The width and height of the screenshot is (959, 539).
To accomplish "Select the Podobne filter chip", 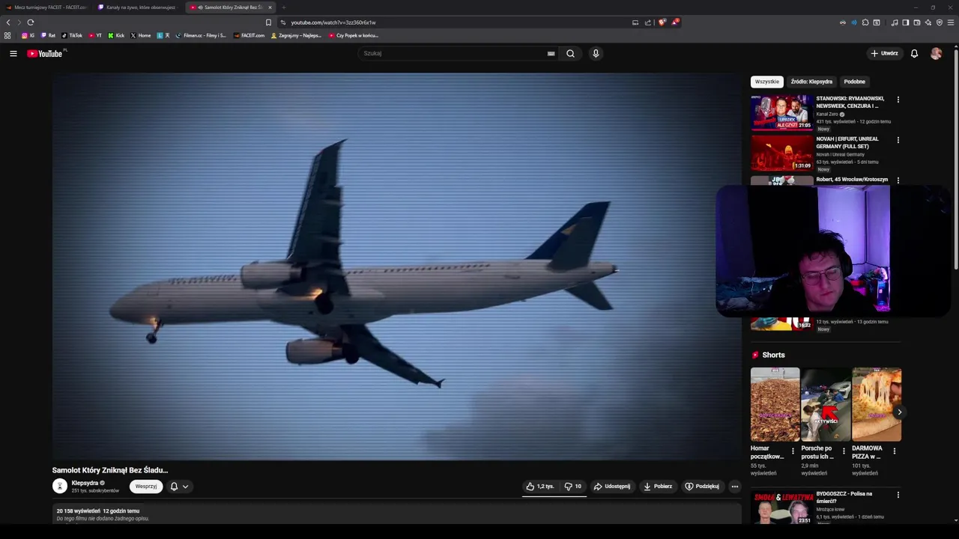I will [x=854, y=82].
